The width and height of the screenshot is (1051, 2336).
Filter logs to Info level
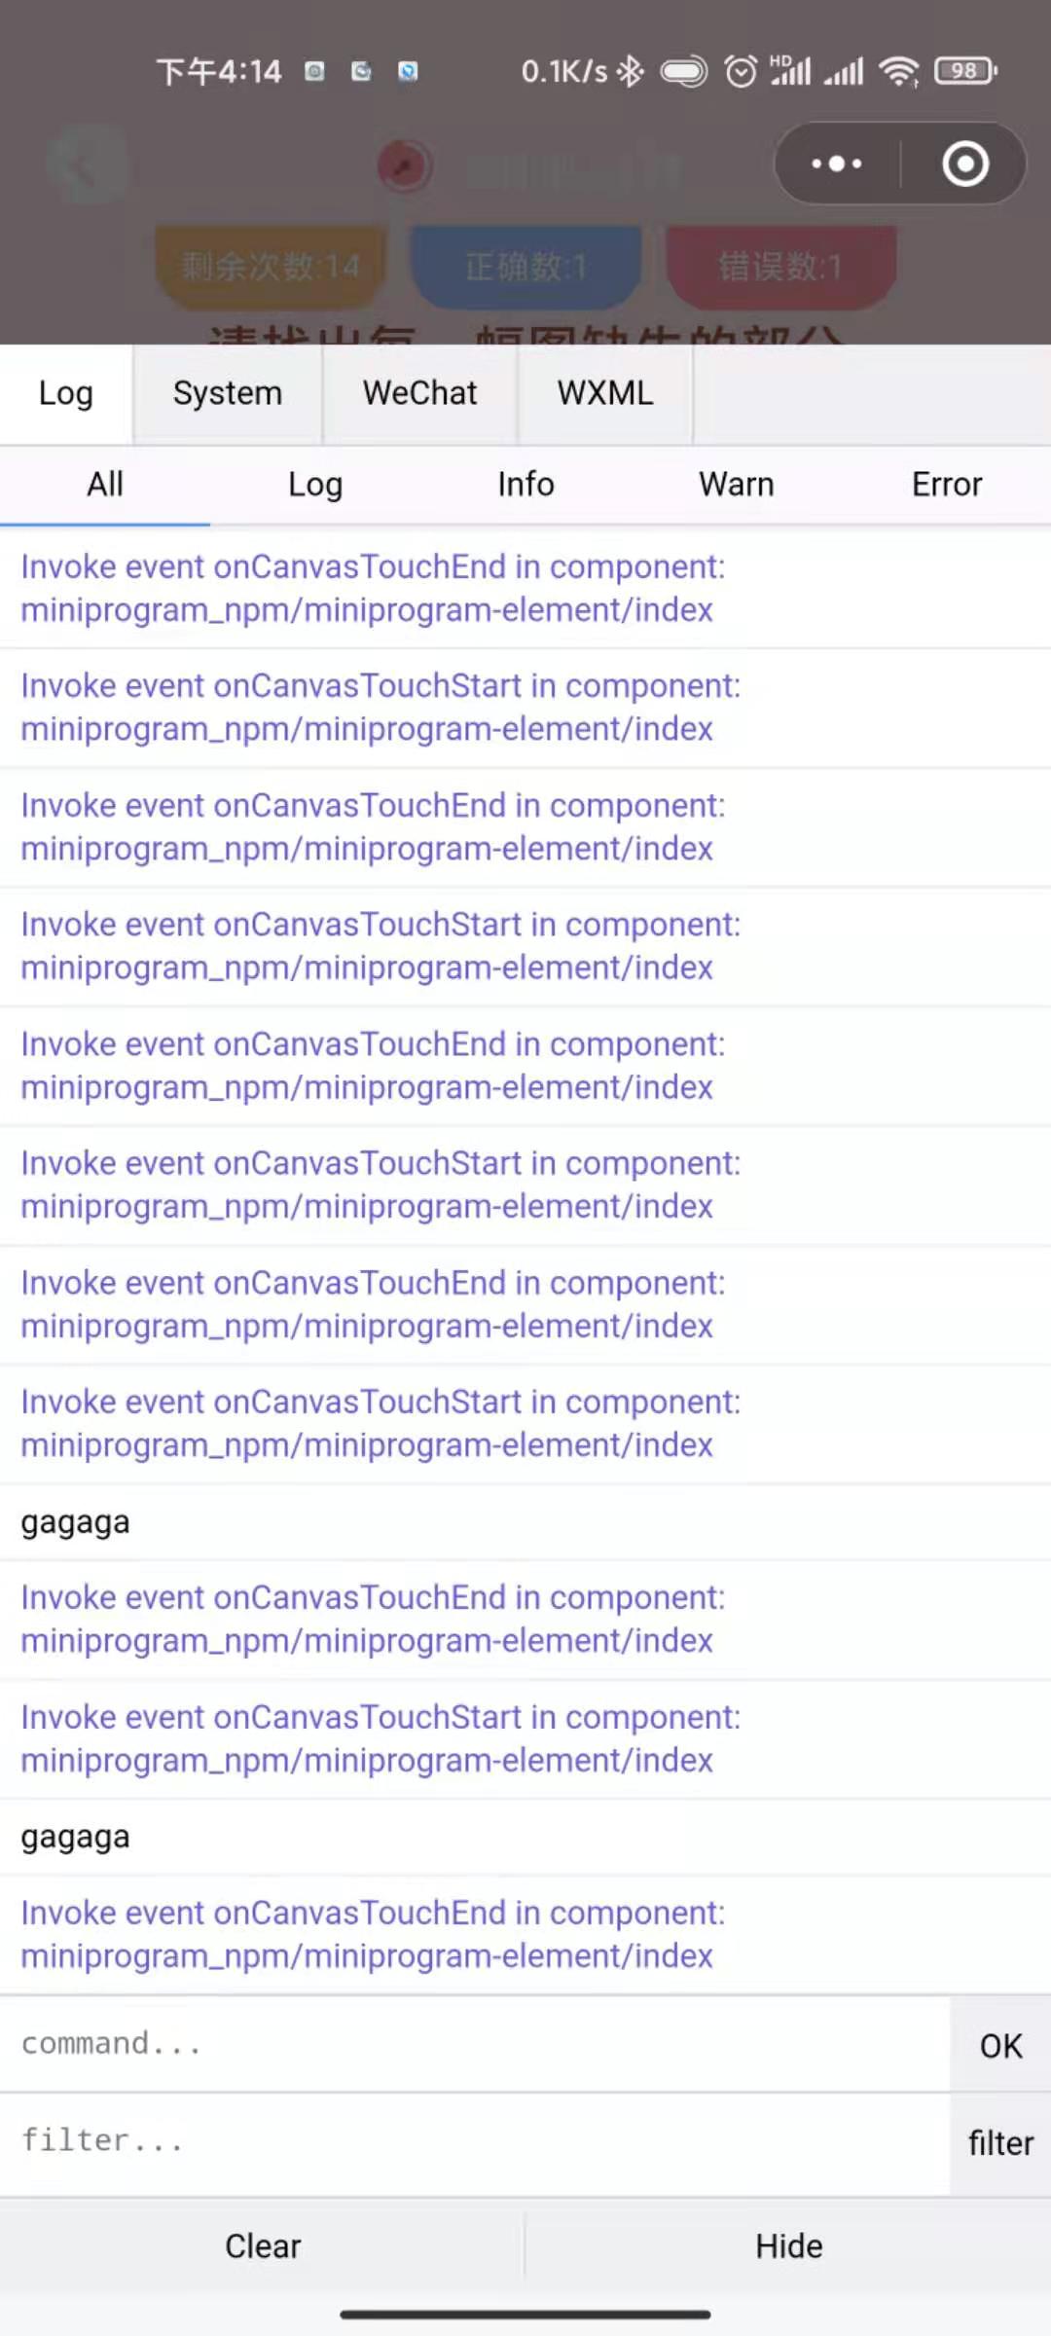525,484
